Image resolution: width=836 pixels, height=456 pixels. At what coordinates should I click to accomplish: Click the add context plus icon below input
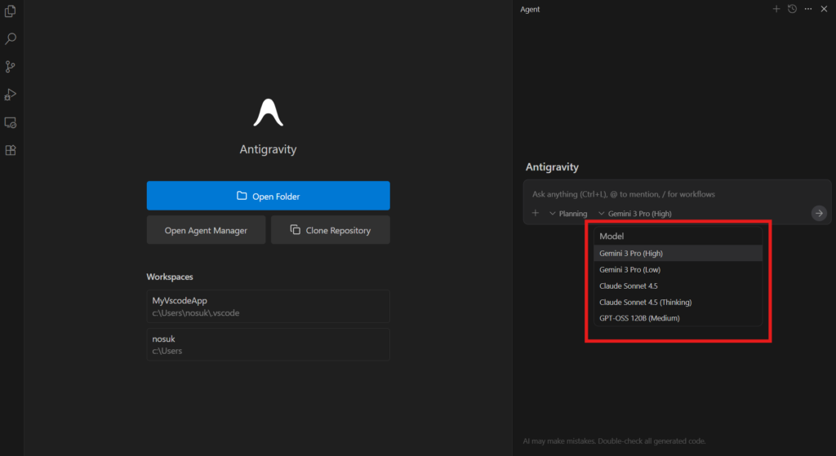536,213
